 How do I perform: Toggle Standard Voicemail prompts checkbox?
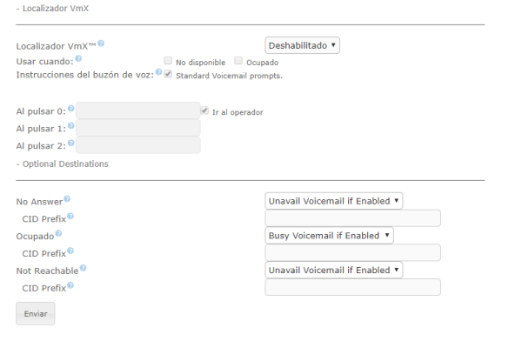tap(168, 74)
